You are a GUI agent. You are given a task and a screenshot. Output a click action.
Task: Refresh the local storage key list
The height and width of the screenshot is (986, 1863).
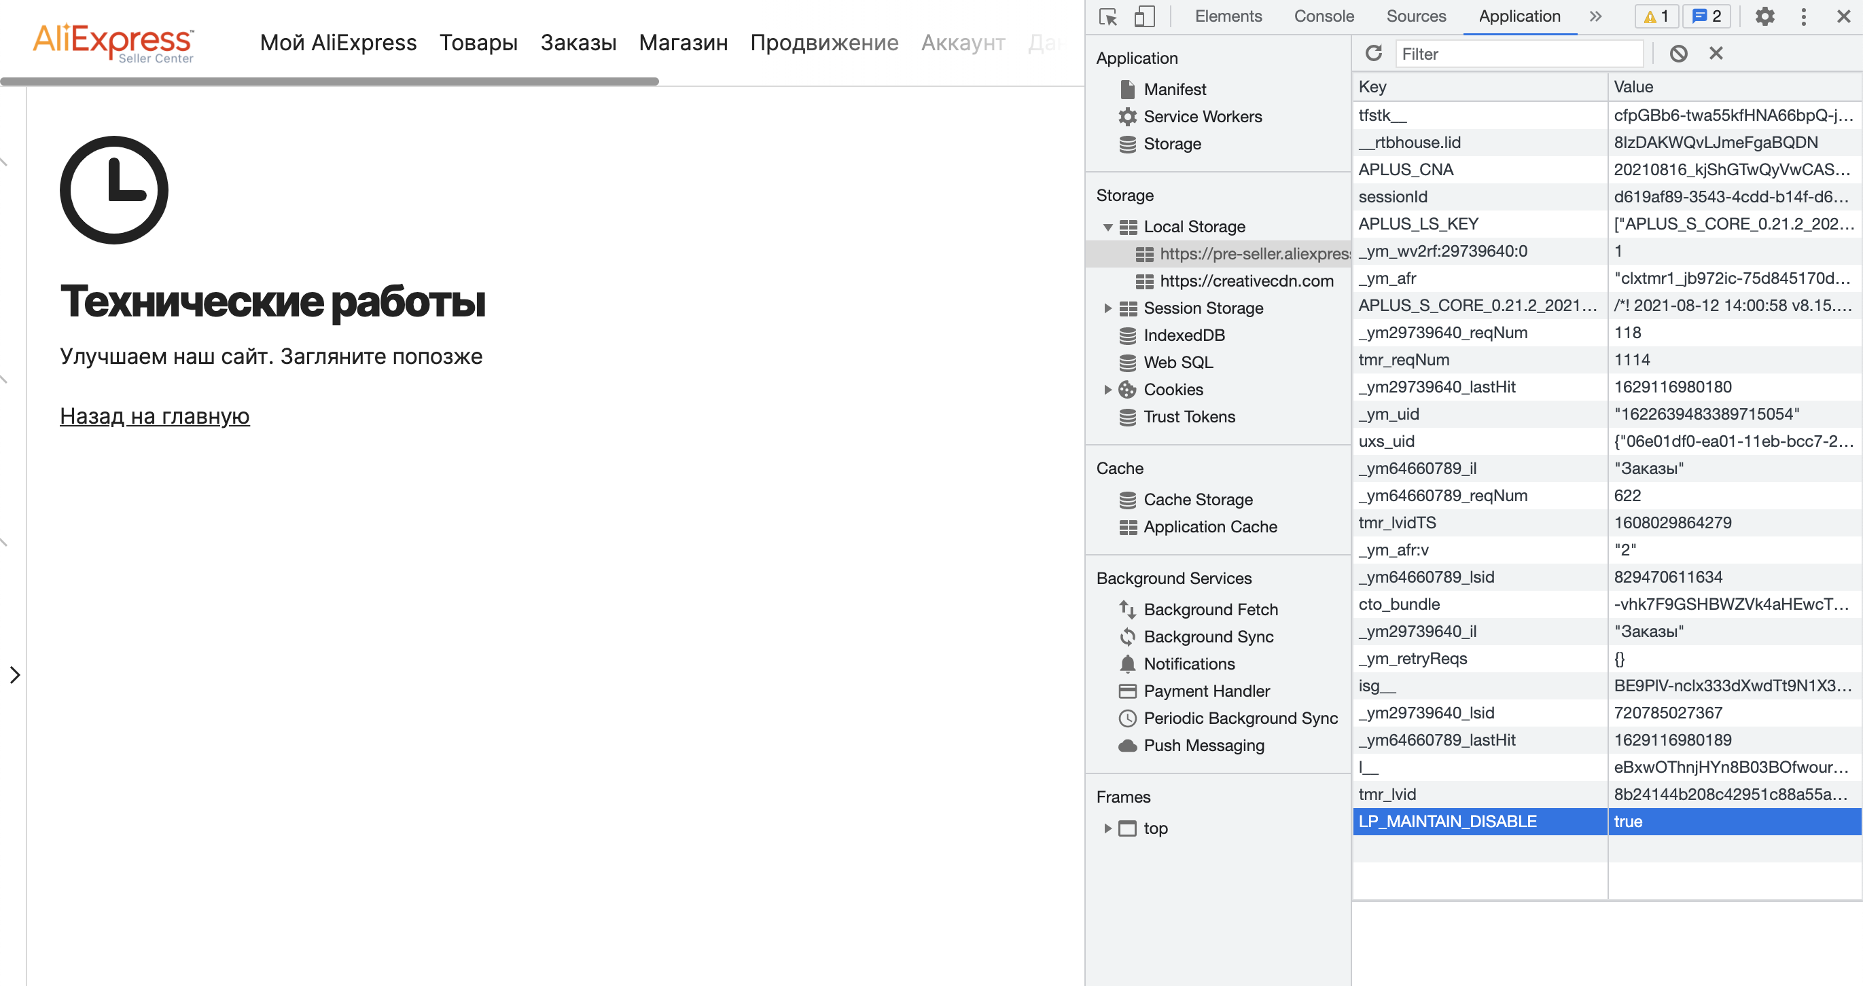[x=1375, y=53]
